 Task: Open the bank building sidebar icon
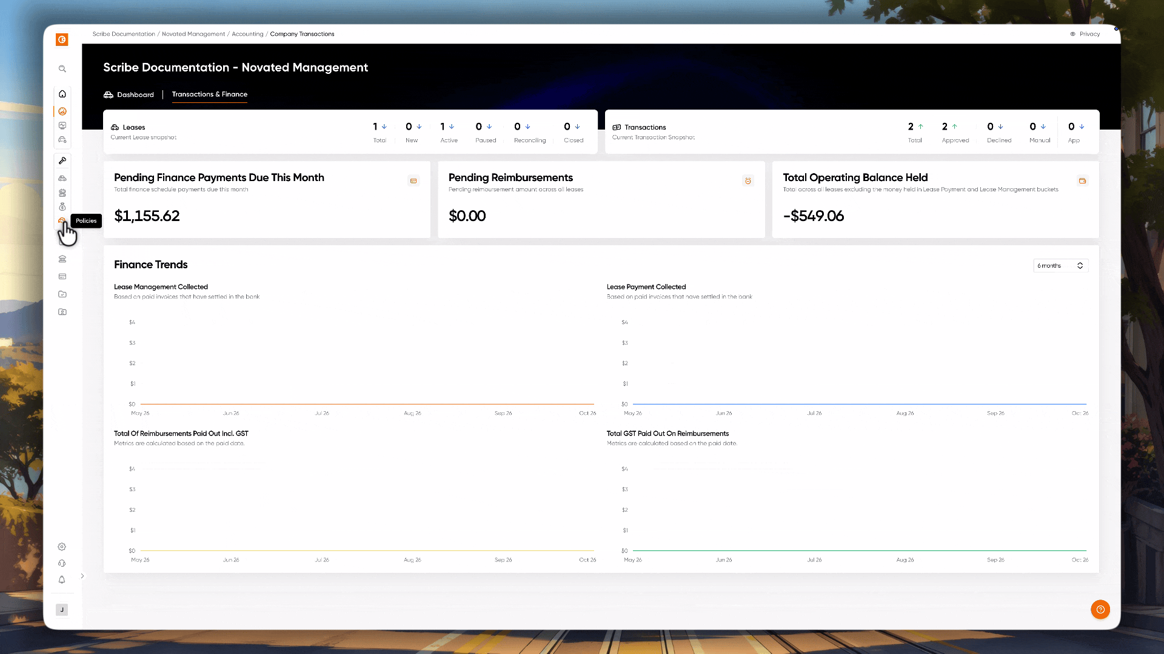pyautogui.click(x=62, y=259)
